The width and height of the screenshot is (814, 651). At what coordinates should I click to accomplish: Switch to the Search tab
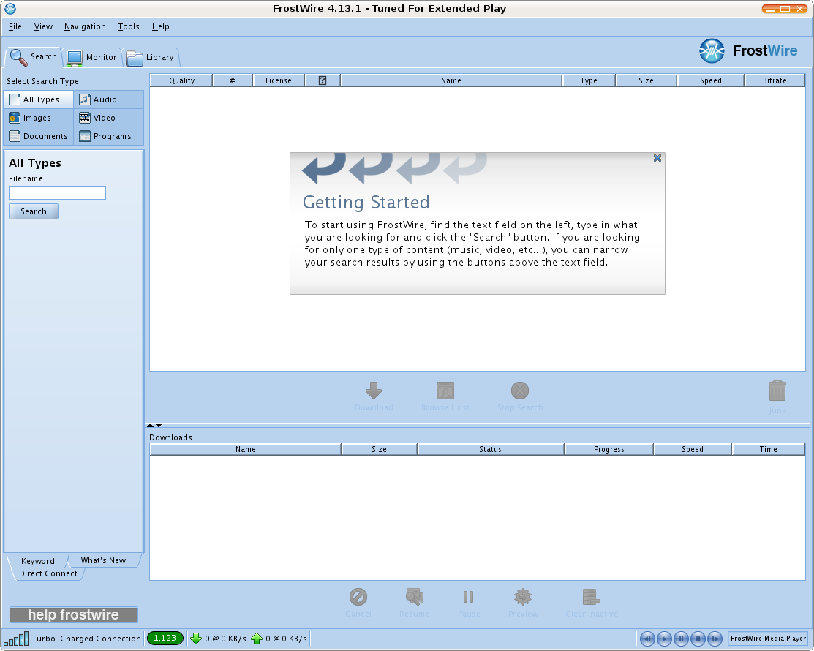click(x=34, y=57)
